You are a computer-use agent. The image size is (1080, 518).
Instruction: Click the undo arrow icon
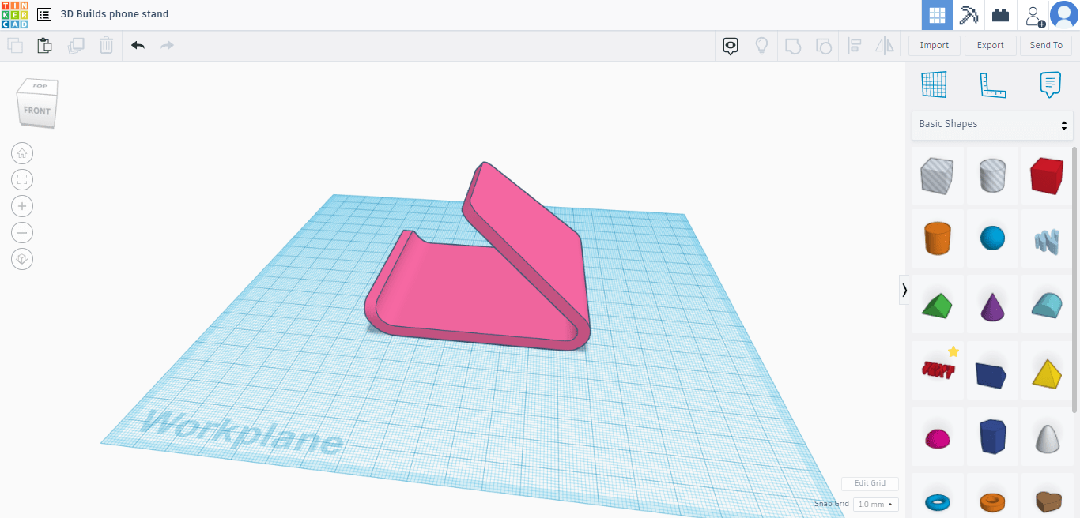coord(138,46)
